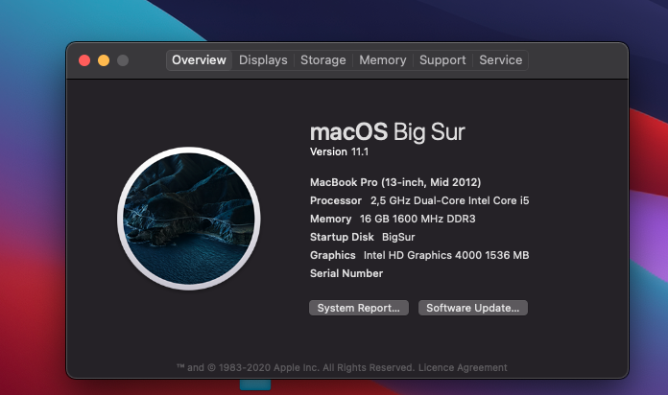668x395 pixels.
Task: Open the Storage tab
Action: click(322, 60)
